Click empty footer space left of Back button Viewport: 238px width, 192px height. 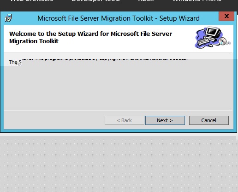[x=54, y=120]
